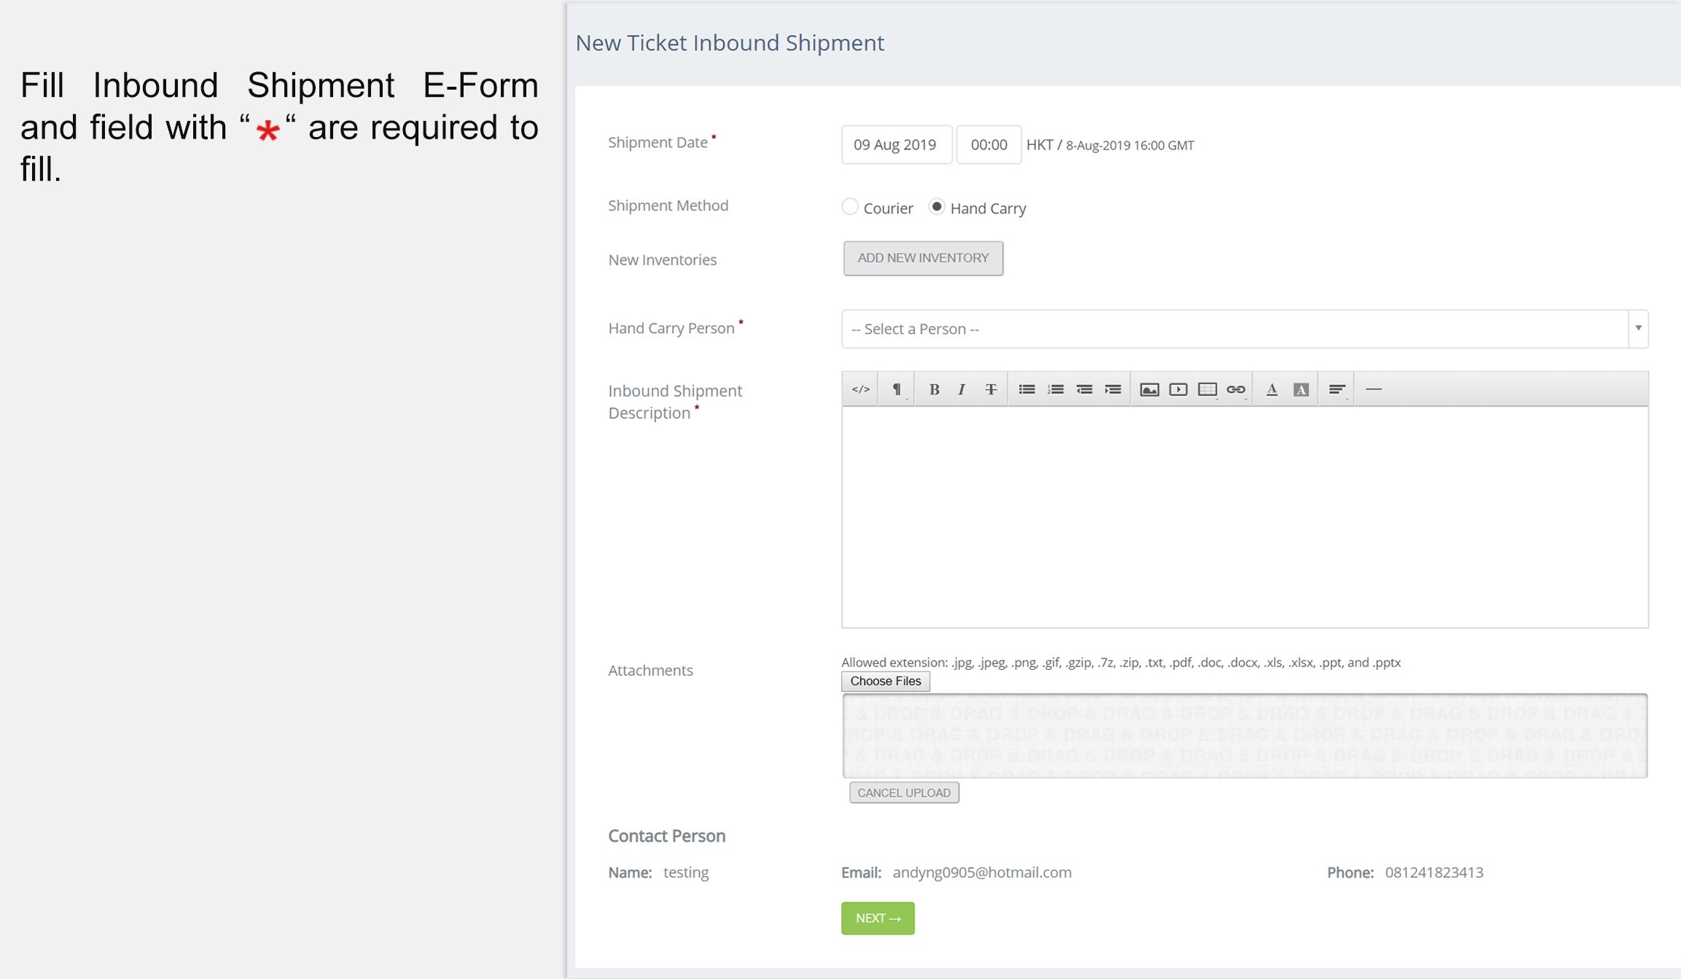Viewport: 1681px width, 979px height.
Task: Apply bold formatting in description editor
Action: [934, 389]
